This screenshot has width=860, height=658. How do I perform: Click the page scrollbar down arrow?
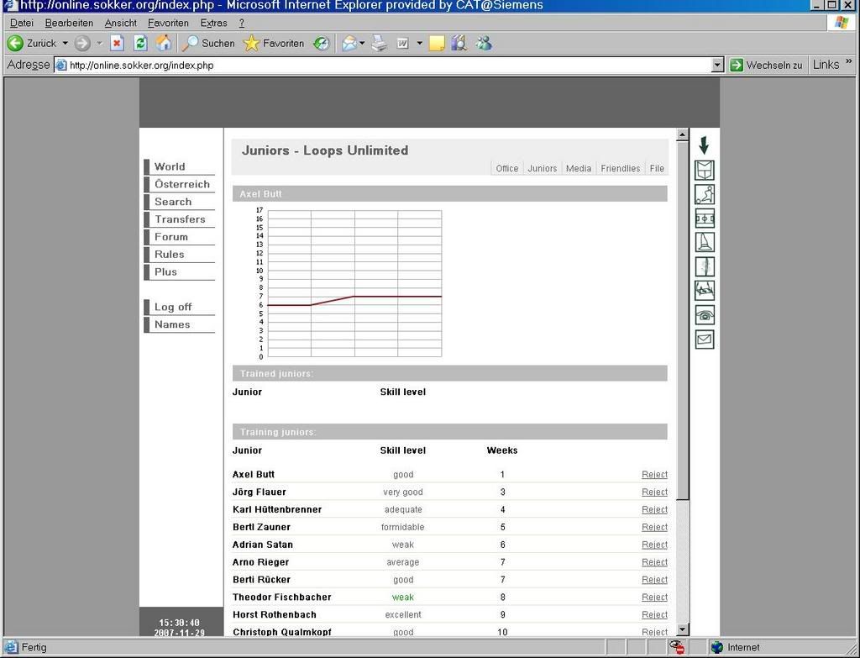coord(682,629)
